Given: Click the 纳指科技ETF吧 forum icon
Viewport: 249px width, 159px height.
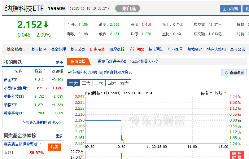Looking at the screenshot, I should [x=70, y=73].
